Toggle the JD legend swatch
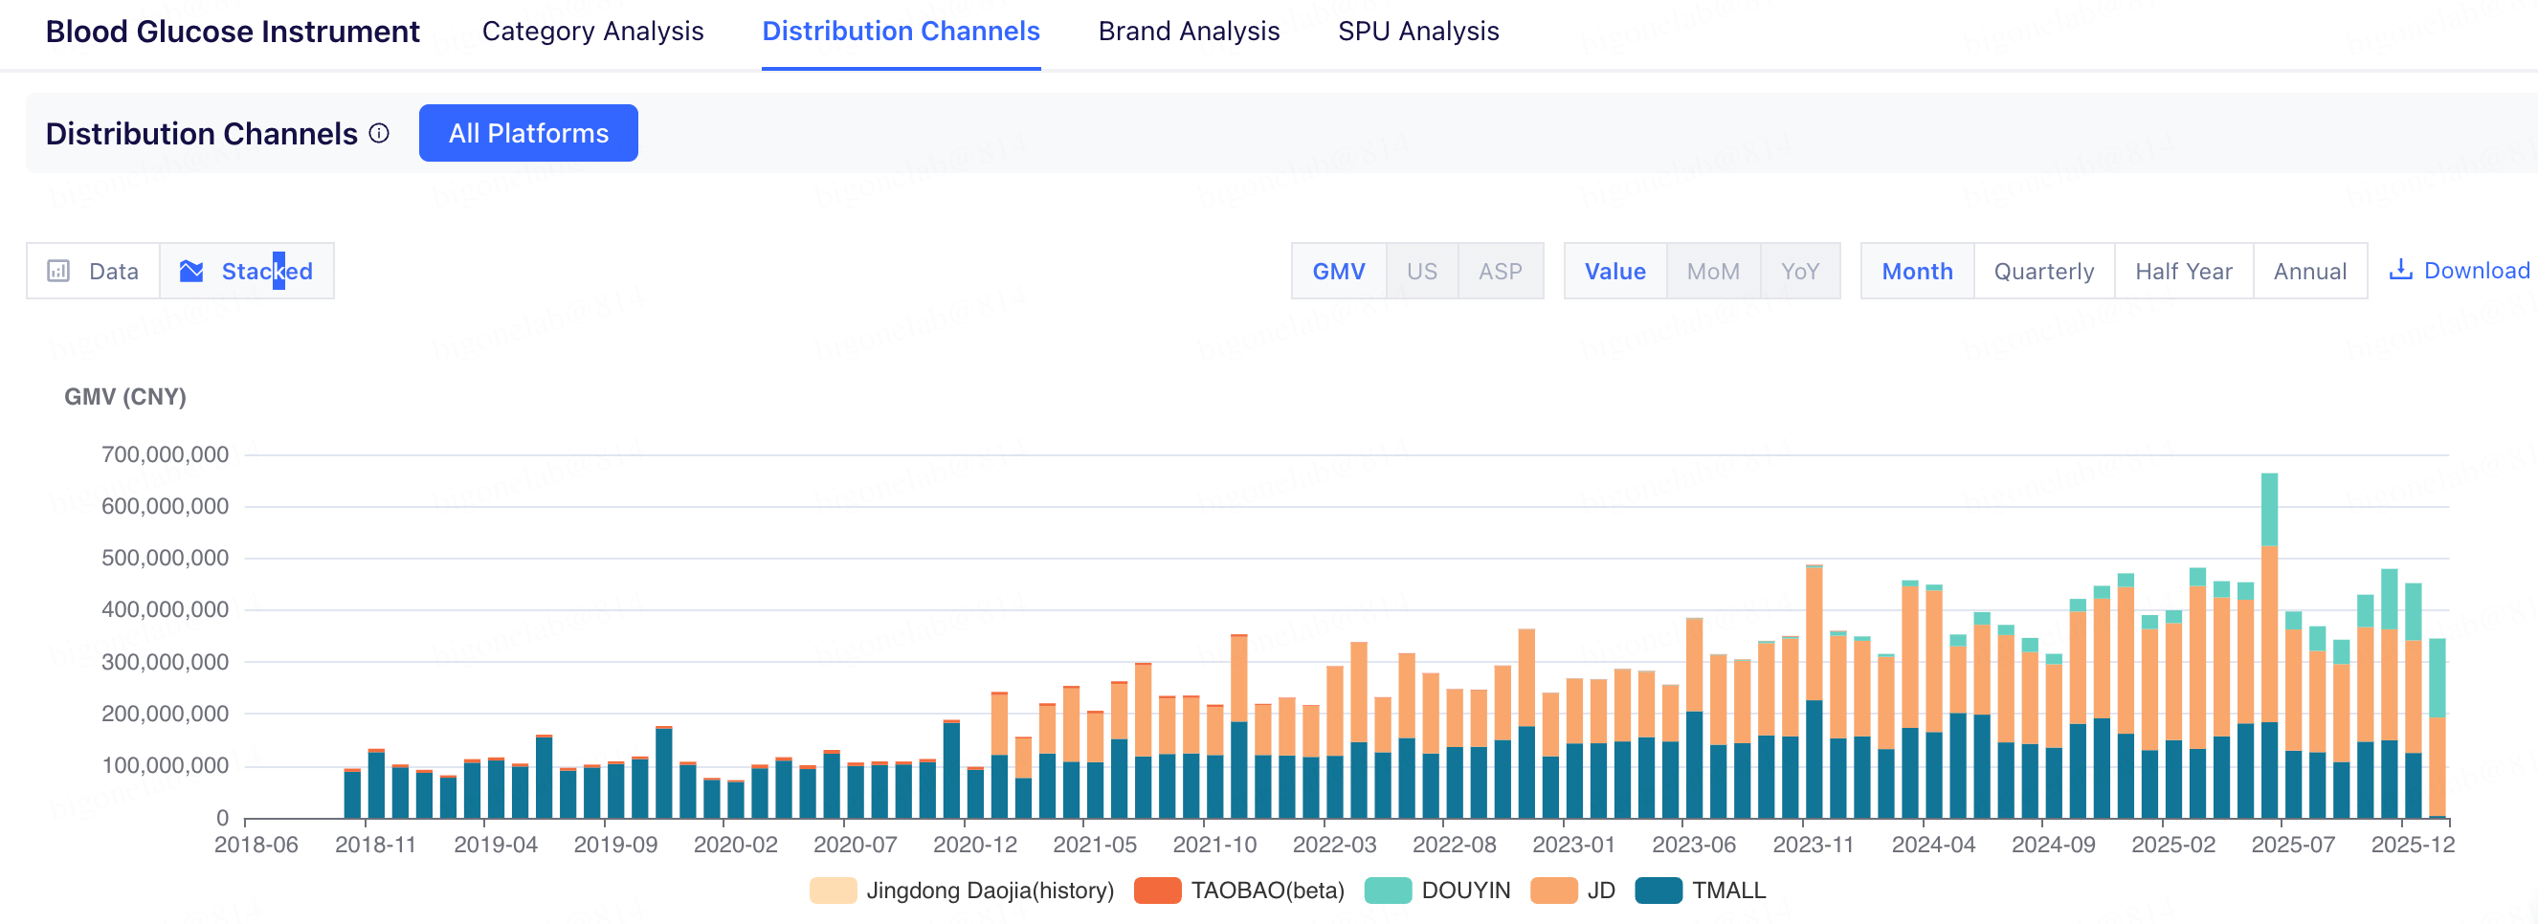Screen dimensions: 2538x924 (1554, 891)
